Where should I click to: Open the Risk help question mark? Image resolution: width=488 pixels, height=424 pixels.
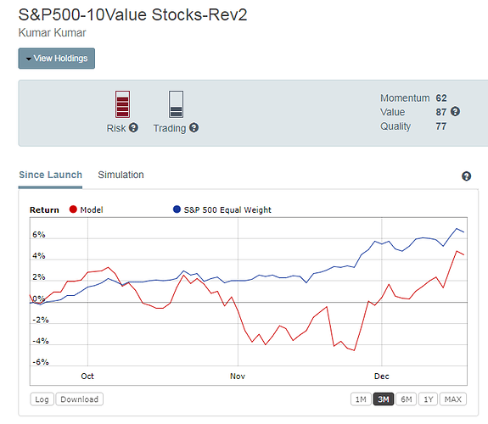133,127
